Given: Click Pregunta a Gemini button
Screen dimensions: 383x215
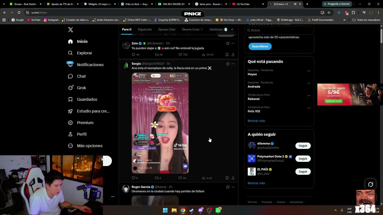Looking at the screenshot, I should point(337,4).
